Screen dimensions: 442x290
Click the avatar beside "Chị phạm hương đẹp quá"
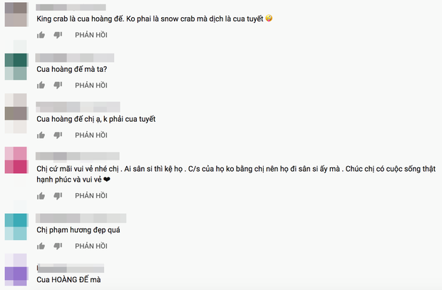coord(16,226)
